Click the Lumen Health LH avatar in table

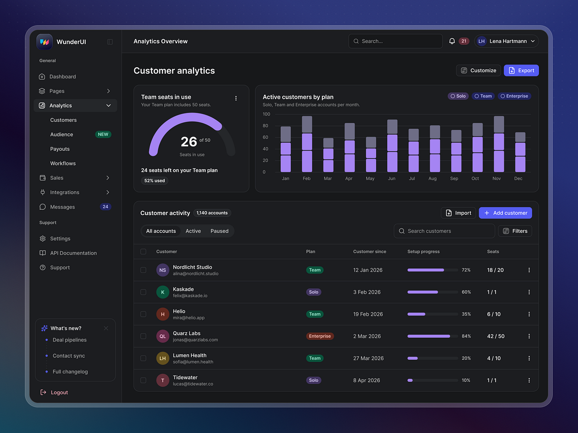pyautogui.click(x=163, y=358)
